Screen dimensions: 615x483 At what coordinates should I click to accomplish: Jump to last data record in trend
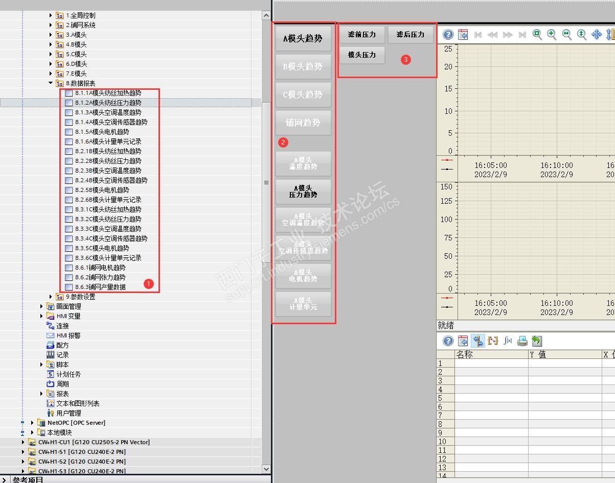coord(522,34)
